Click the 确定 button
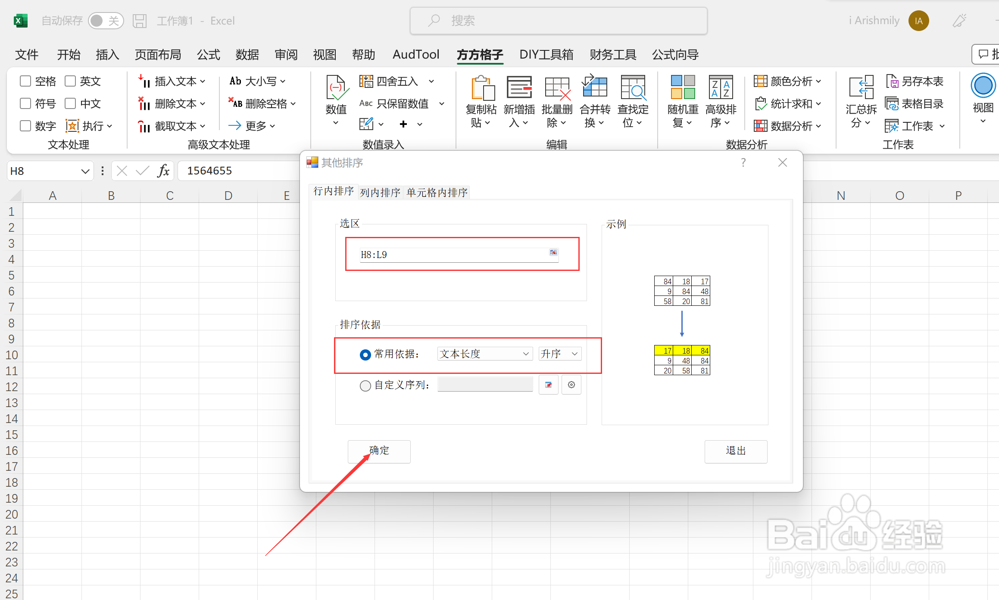Viewport: 999px width, 600px height. tap(379, 451)
